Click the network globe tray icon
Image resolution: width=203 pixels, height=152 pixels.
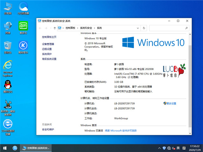(x=169, y=148)
